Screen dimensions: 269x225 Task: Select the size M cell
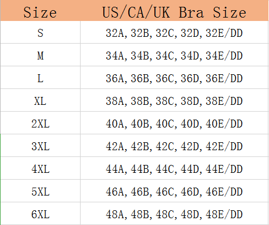click(x=40, y=55)
